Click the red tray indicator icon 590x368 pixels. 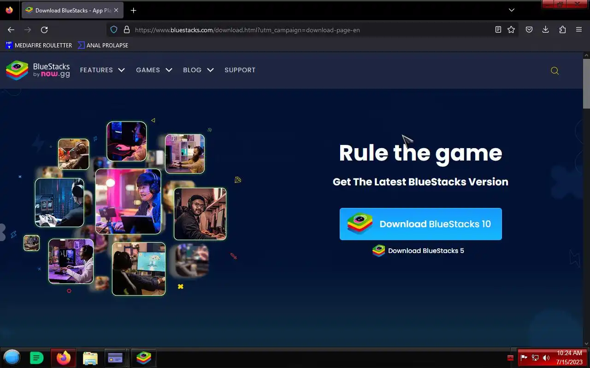(510, 357)
